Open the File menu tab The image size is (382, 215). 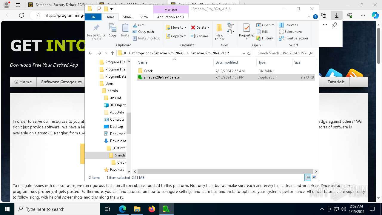click(x=93, y=17)
